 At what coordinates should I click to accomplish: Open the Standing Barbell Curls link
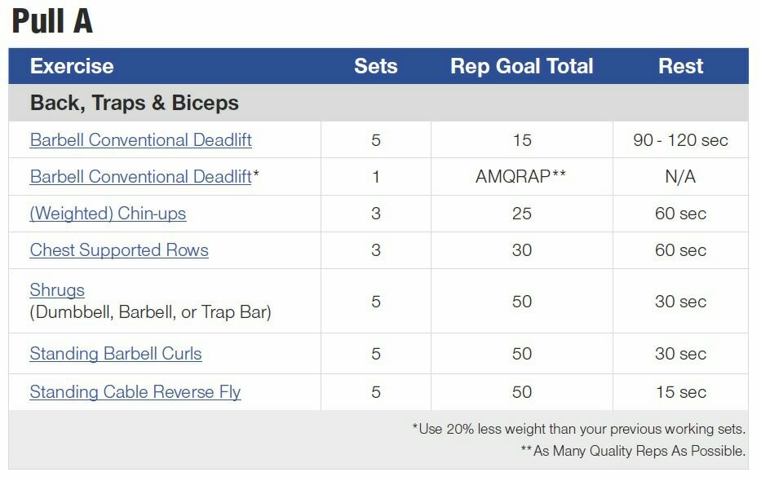point(116,354)
